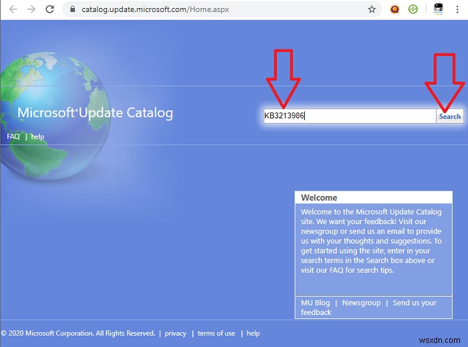This screenshot has height=347, width=468.
Task: Open Chrome's three-dot menu
Action: [x=457, y=9]
